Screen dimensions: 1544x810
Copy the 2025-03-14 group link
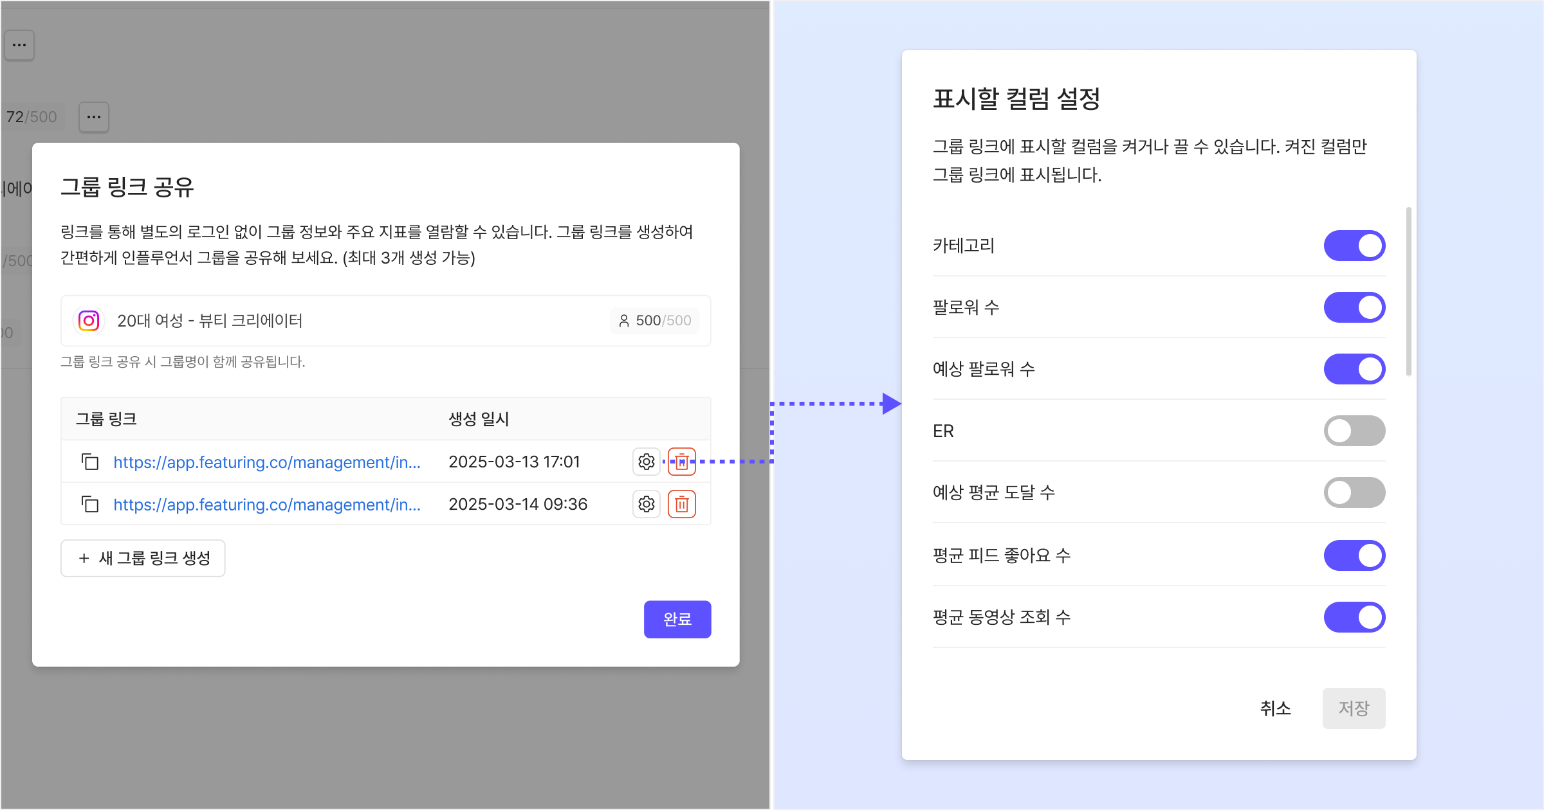point(90,504)
